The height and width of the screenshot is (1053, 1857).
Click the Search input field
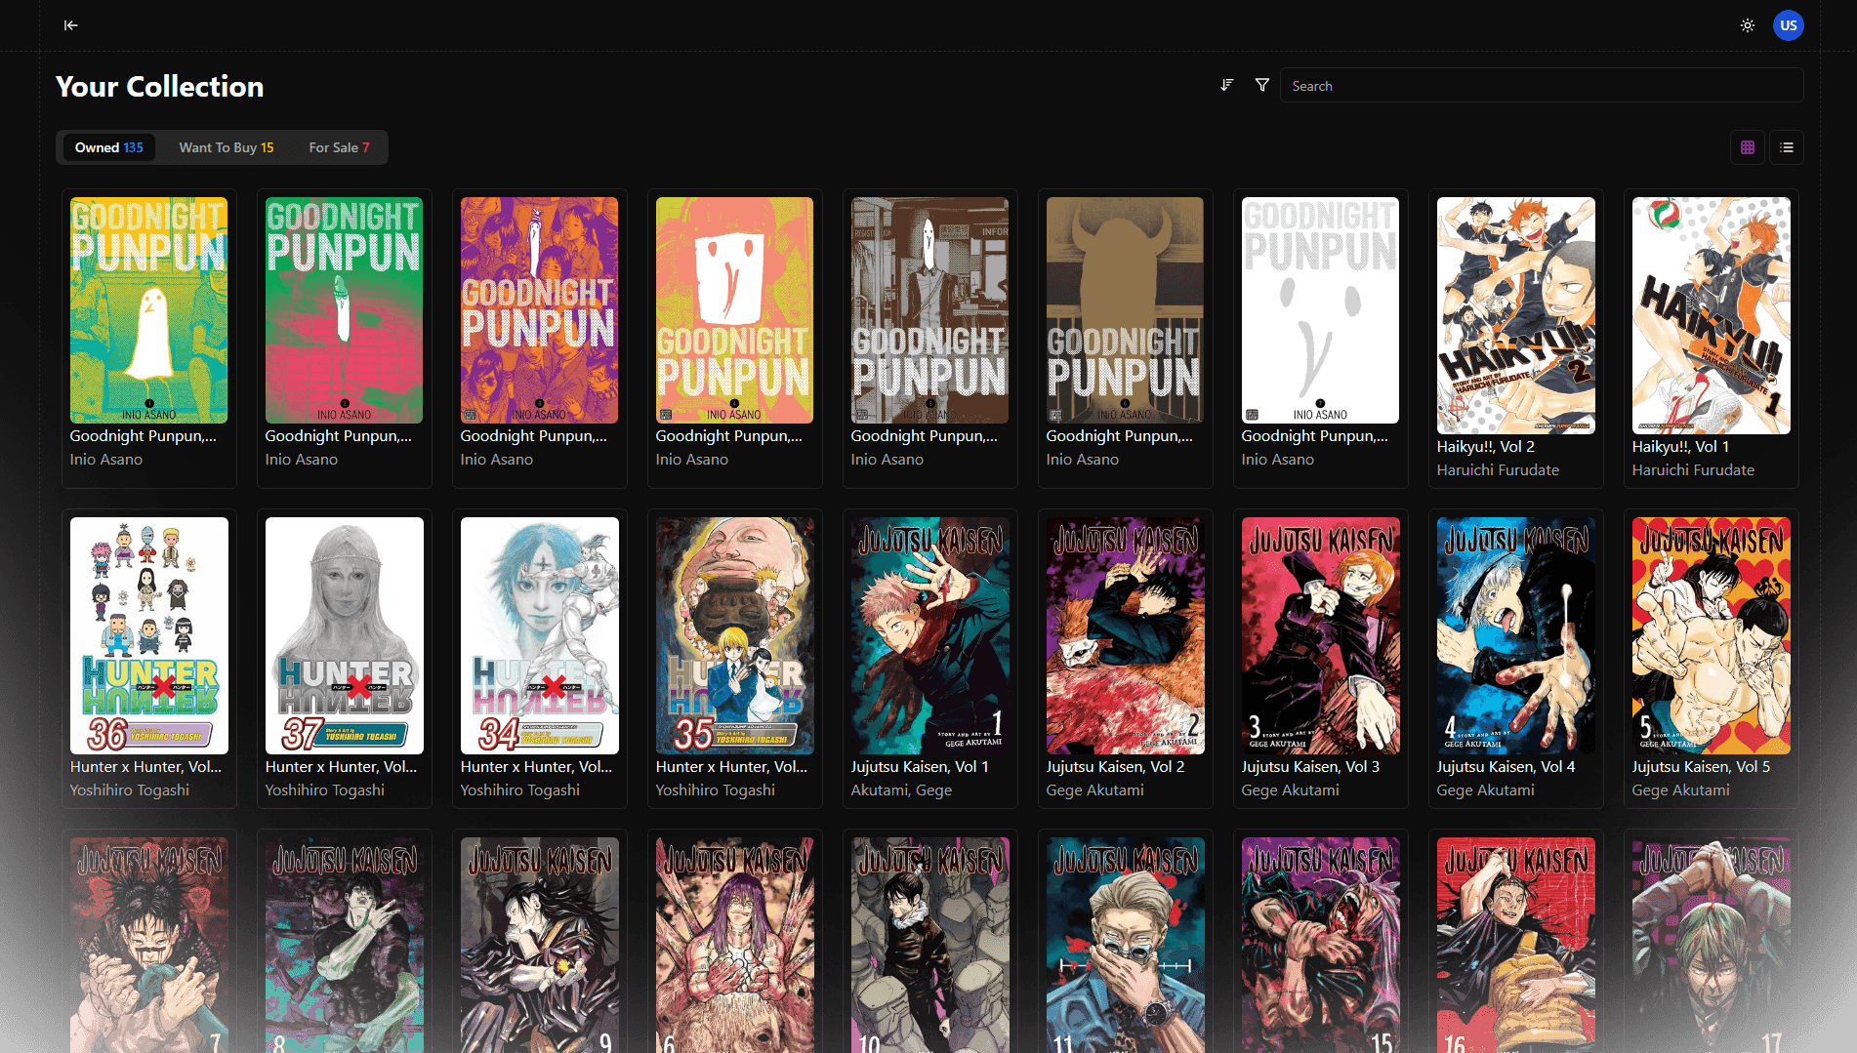[x=1541, y=86]
